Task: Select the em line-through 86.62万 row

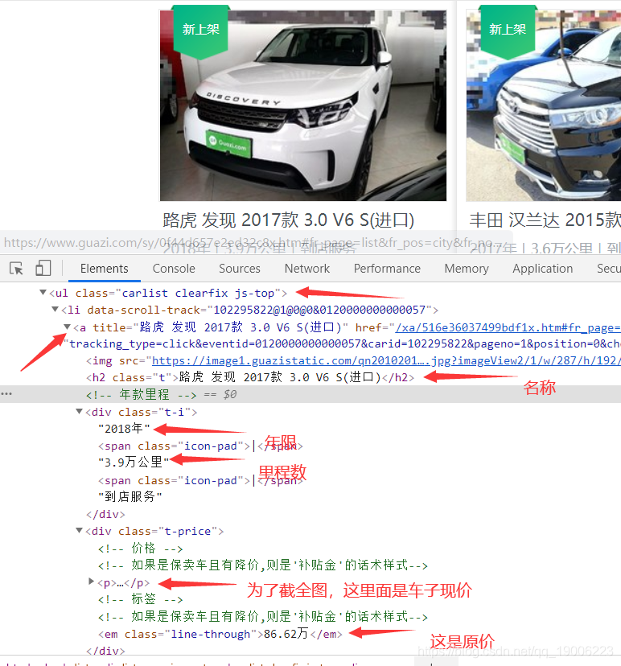Action: pyautogui.click(x=220, y=634)
